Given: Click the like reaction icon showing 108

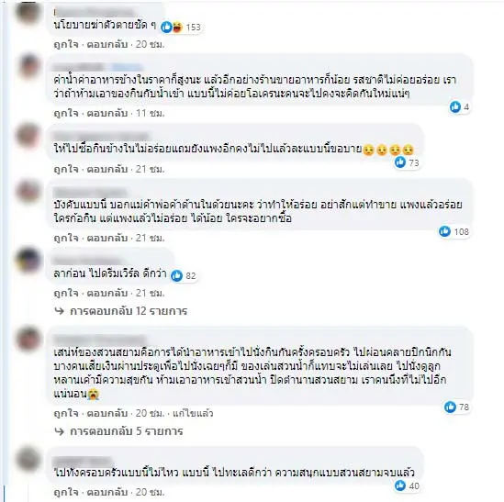Looking at the screenshot, I should coord(445,231).
